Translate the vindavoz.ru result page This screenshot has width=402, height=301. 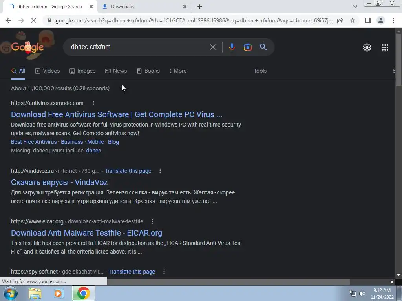[x=128, y=171]
